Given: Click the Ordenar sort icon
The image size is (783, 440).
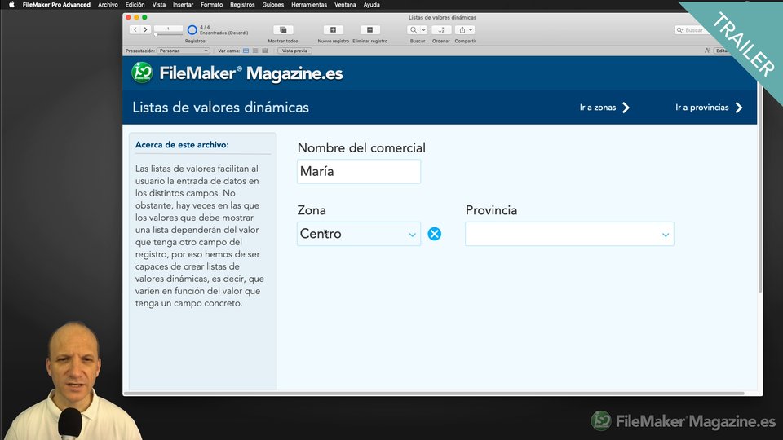Looking at the screenshot, I should pyautogui.click(x=441, y=30).
